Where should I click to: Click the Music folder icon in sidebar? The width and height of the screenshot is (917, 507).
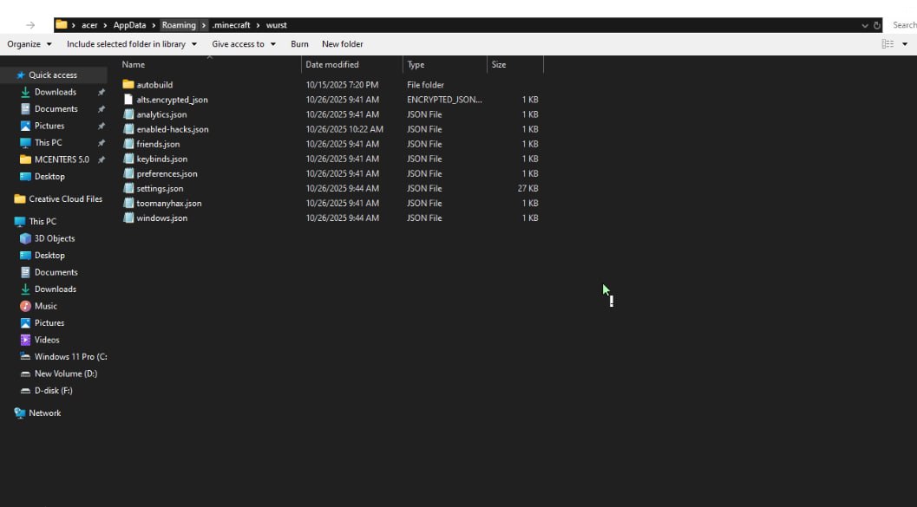tap(25, 306)
